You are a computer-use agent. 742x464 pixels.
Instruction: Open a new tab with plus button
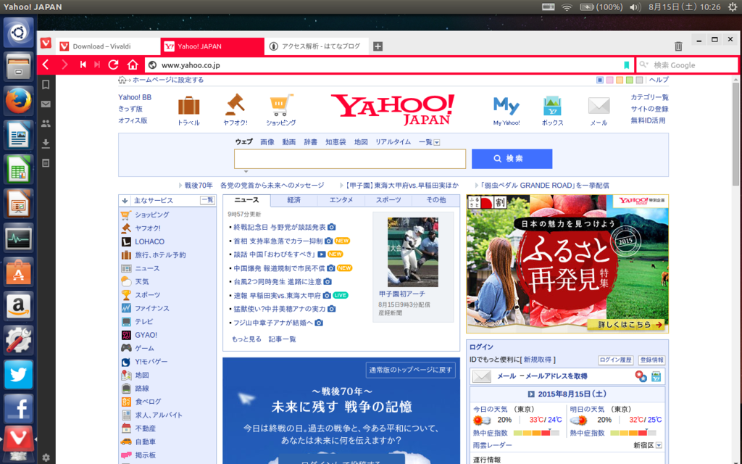378,46
